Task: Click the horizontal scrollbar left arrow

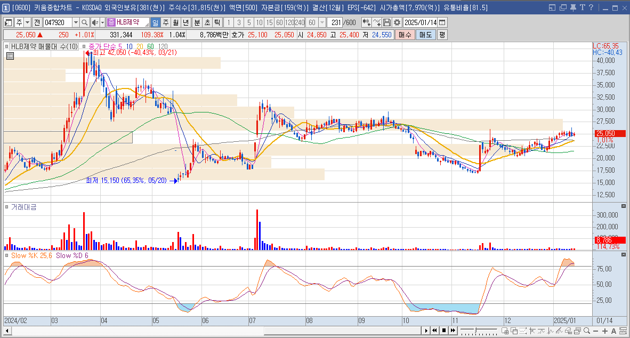Action: coord(7,331)
